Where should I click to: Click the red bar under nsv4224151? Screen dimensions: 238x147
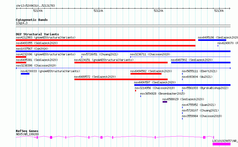tap(121, 63)
